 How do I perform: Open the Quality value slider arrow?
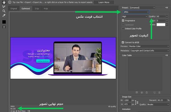click(x=167, y=16)
